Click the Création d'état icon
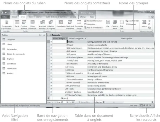 [x=115, y=25]
